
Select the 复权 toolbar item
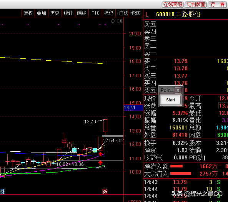pyautogui.click(x=28, y=13)
